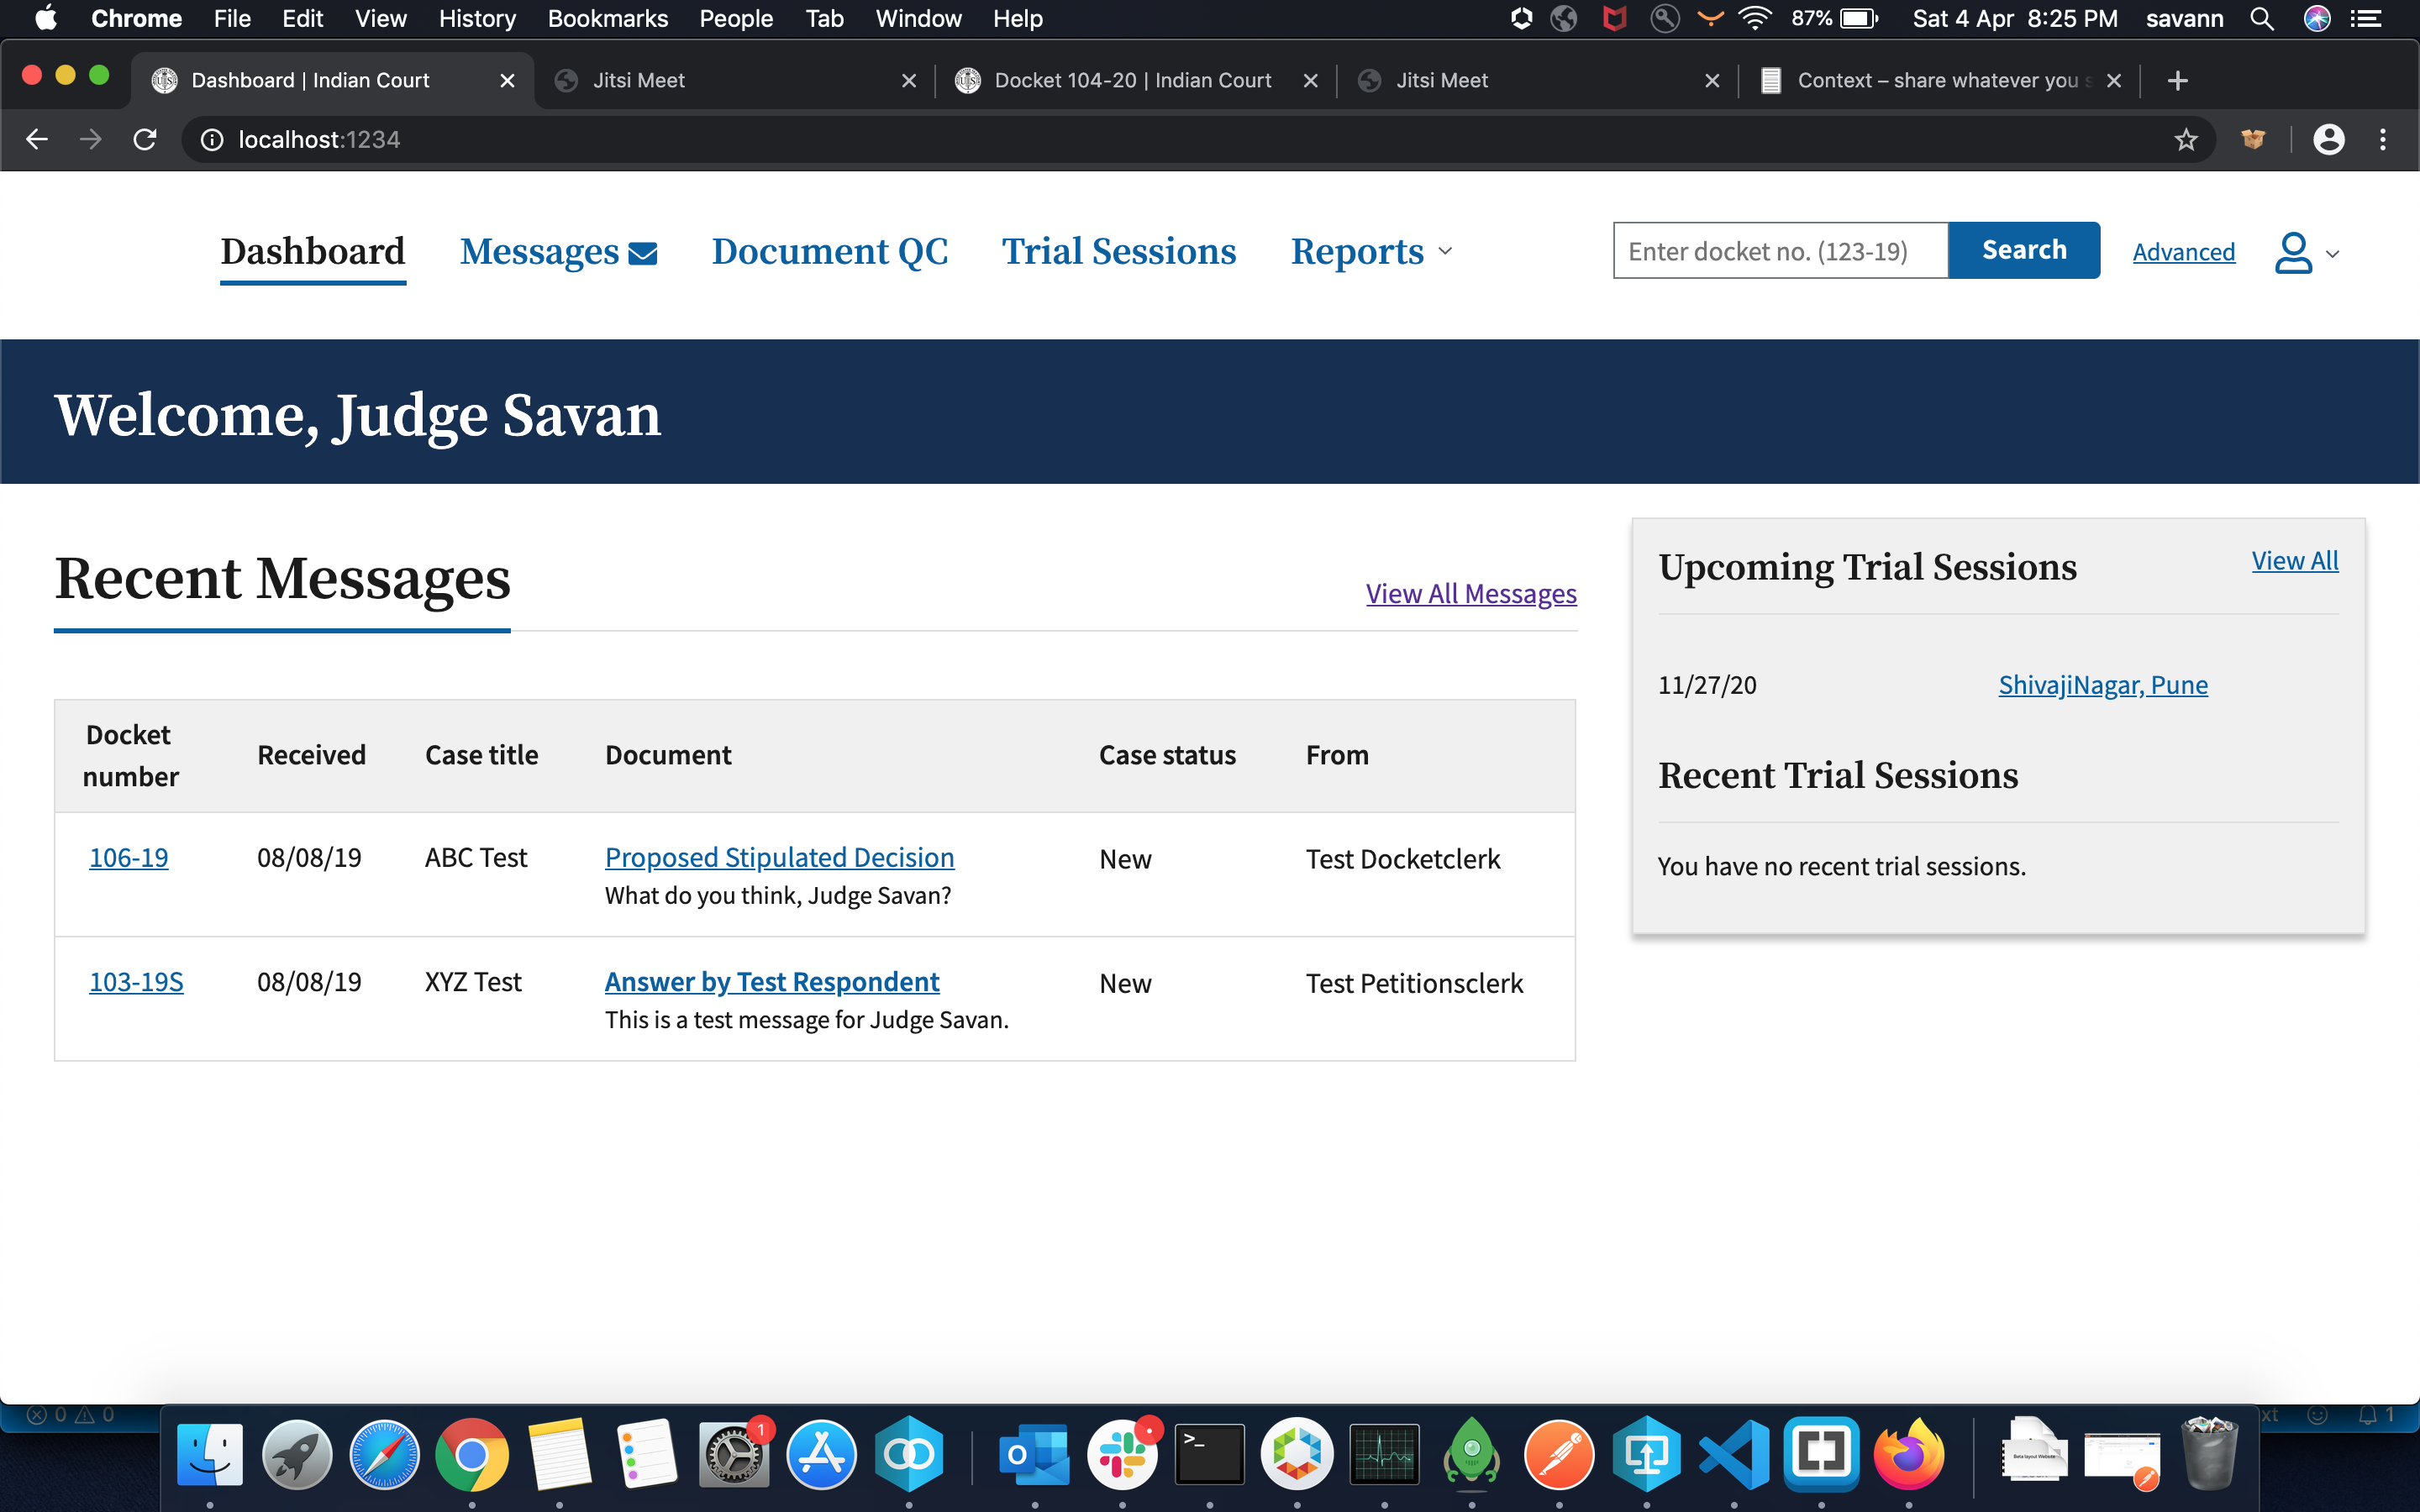This screenshot has height=1512, width=2420.
Task: Open the Bookmarks menu in menu bar
Action: pyautogui.click(x=607, y=19)
